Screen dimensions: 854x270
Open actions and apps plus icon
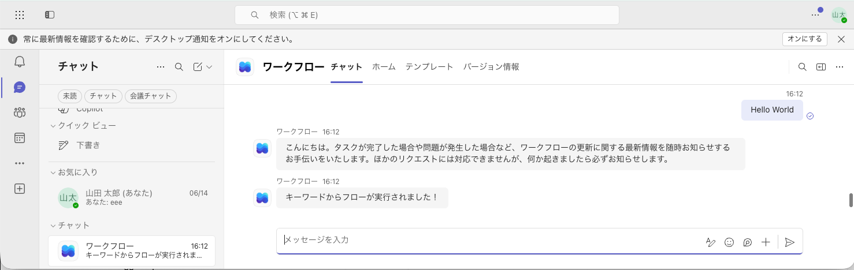pos(766,242)
